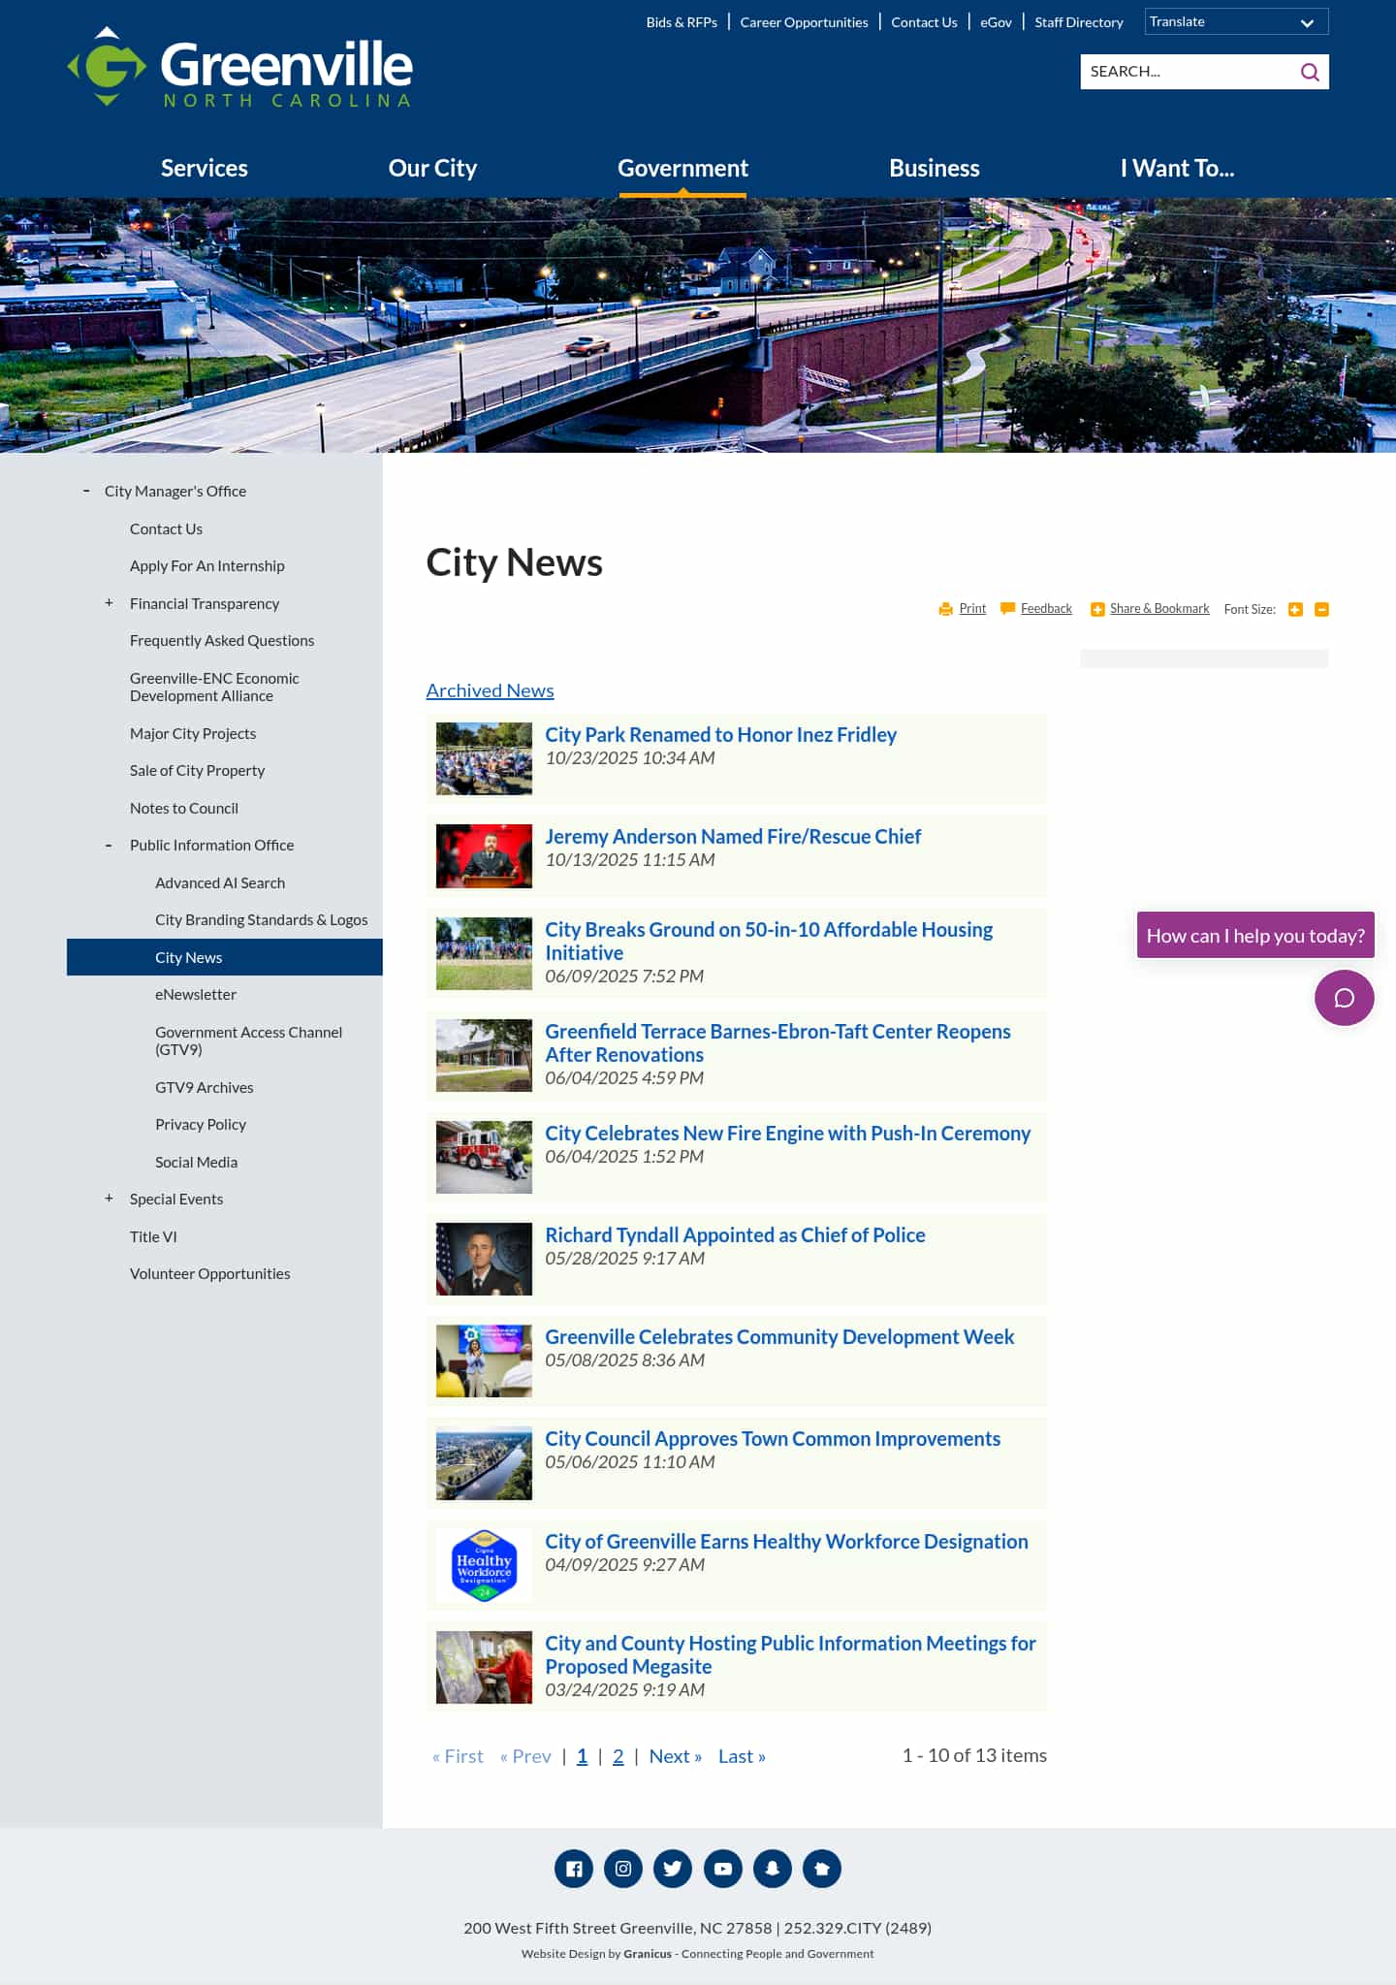Open the Services menu
The width and height of the screenshot is (1396, 1985).
coord(205,168)
